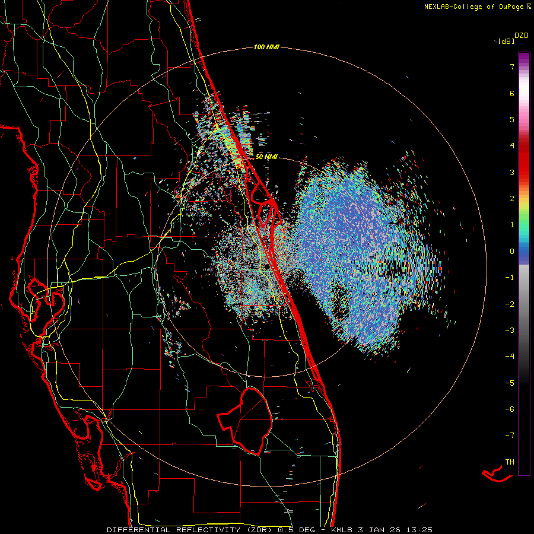Select the 7 dB scale label
The width and height of the screenshot is (534, 534).
coord(512,66)
